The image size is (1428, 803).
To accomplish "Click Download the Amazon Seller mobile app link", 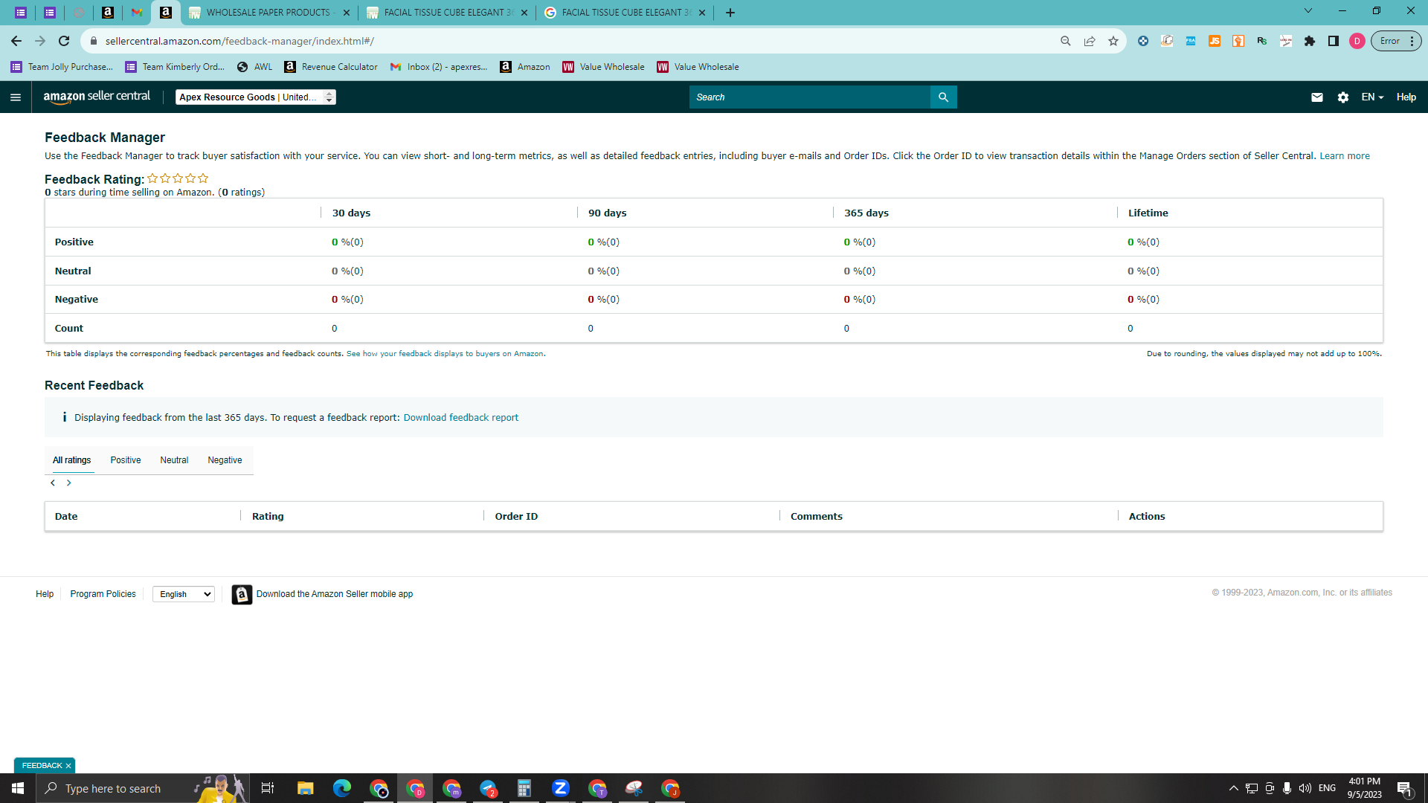I will [335, 594].
